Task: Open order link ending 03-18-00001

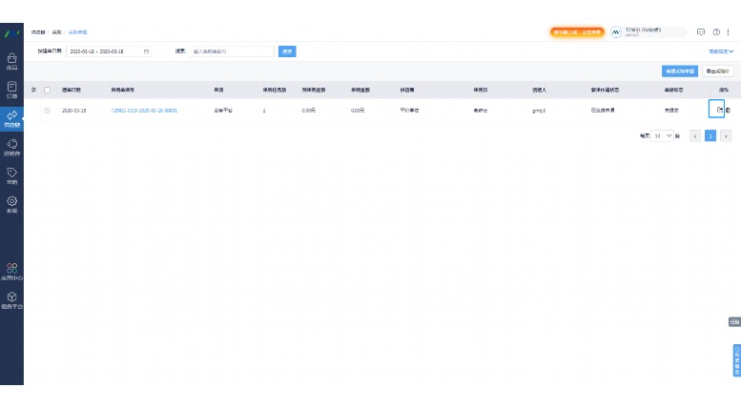Action: tap(144, 111)
